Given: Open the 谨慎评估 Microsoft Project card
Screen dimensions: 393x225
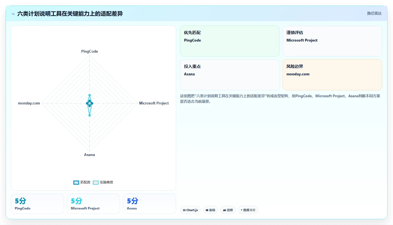Looking at the screenshot, I should [332, 41].
